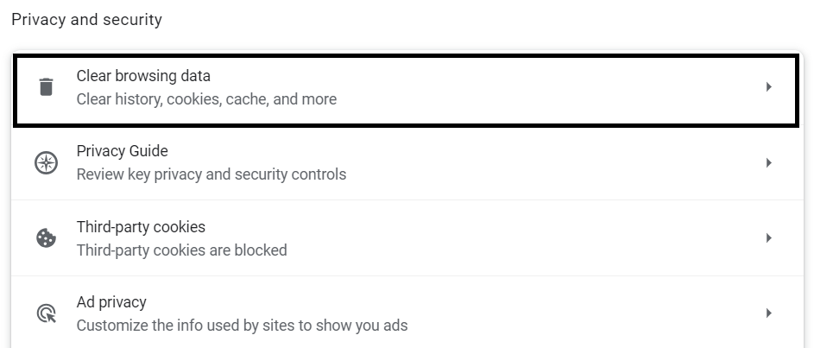
Task: Expand the Clear browsing data arrow
Action: click(x=768, y=87)
